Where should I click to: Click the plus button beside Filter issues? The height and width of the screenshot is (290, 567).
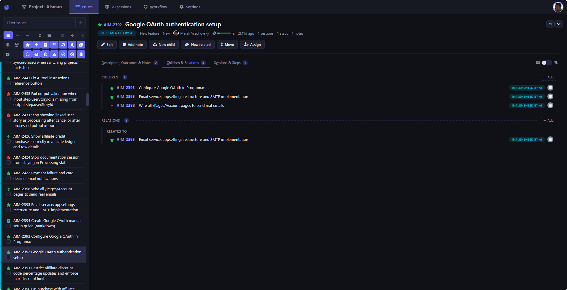81,23
